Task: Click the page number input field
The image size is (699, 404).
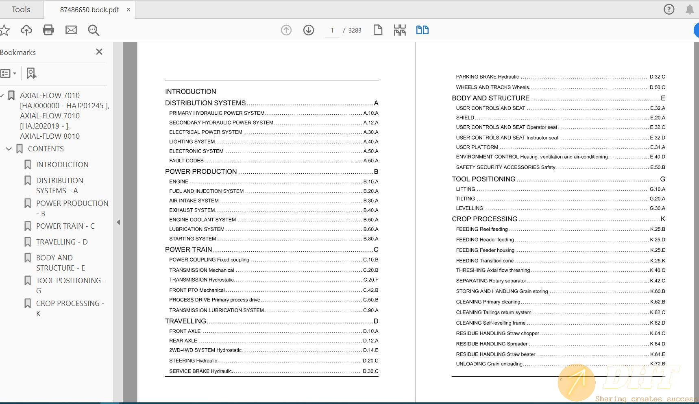Action: pyautogui.click(x=332, y=31)
